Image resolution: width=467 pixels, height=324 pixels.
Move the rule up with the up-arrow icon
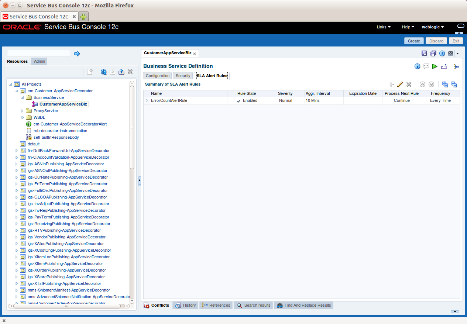pyautogui.click(x=423, y=85)
